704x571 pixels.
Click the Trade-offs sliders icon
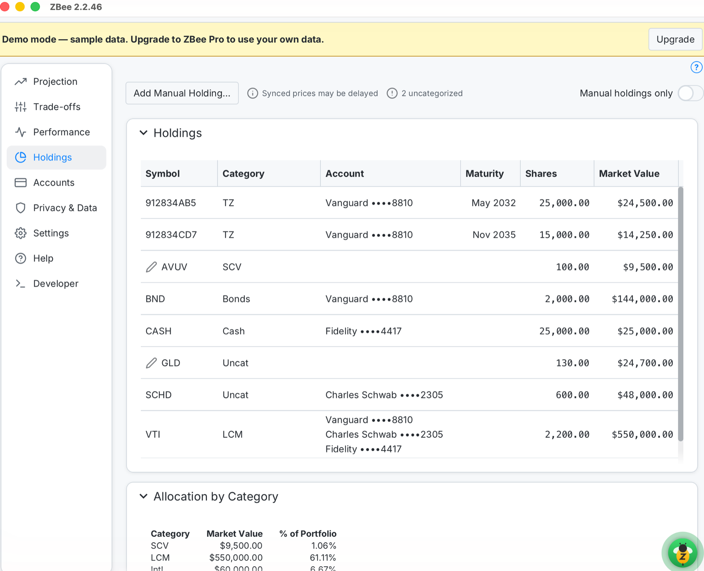[20, 107]
